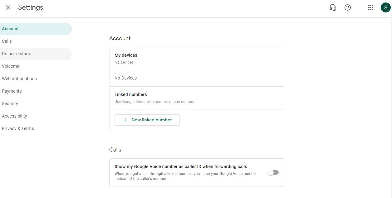This screenshot has width=392, height=198.
Task: Open the Google account avatar
Action: [386, 7]
